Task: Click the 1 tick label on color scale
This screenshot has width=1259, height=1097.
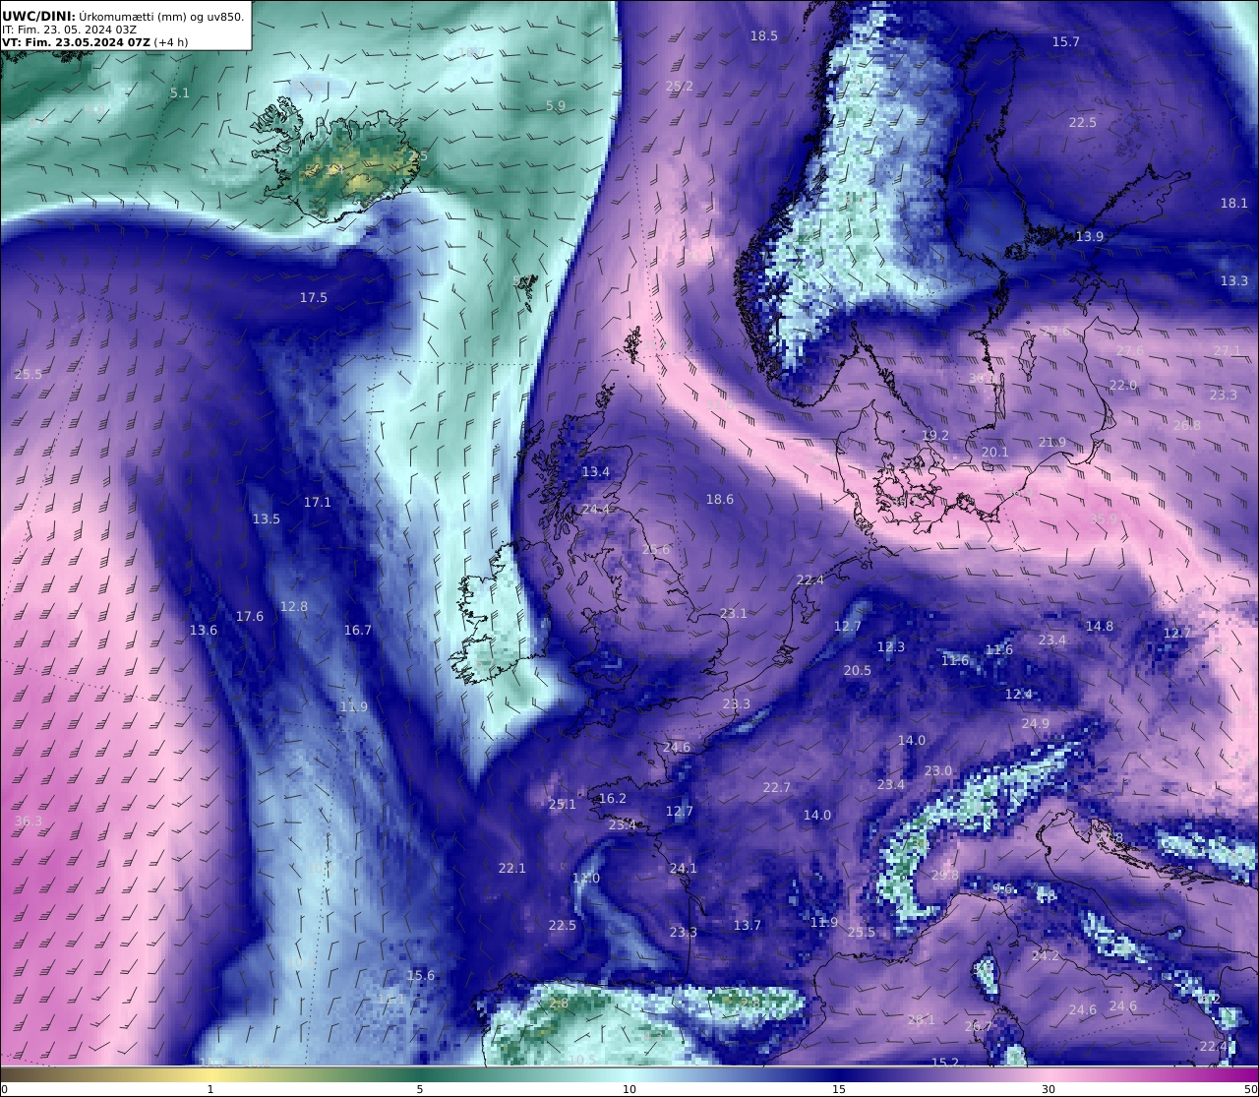Action: pos(210,1089)
